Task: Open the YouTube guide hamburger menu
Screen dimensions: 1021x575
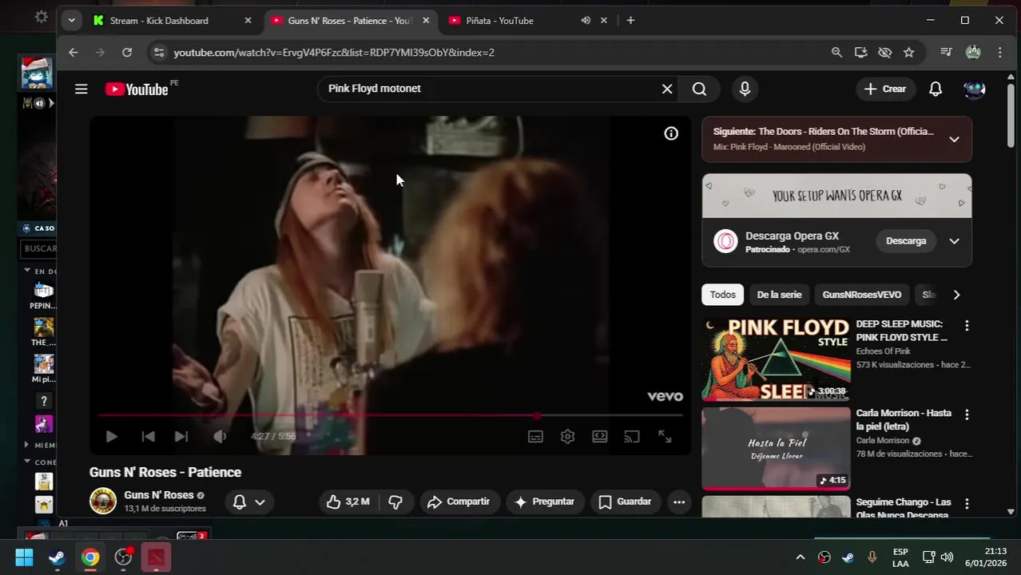Action: pyautogui.click(x=81, y=89)
